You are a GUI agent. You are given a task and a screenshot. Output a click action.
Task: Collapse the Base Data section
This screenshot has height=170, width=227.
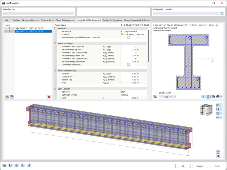tap(55, 28)
